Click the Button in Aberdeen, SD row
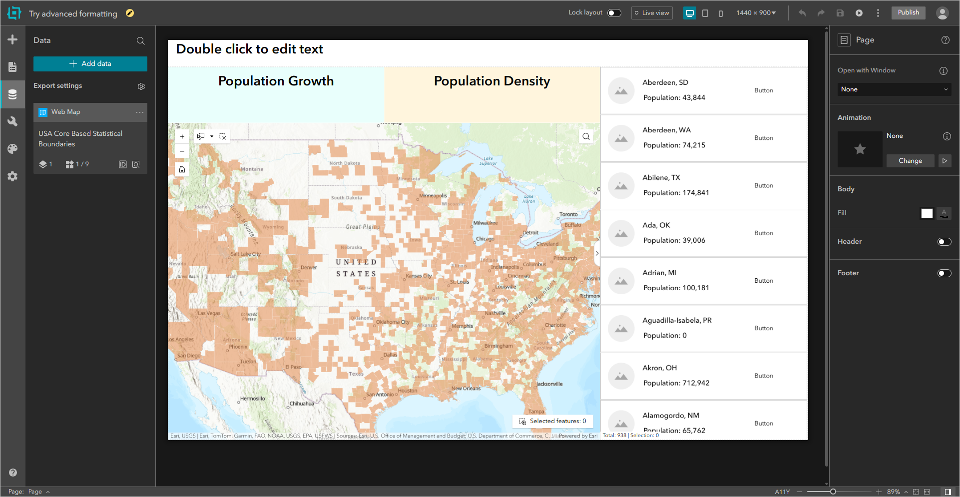The width and height of the screenshot is (960, 497). pos(764,90)
